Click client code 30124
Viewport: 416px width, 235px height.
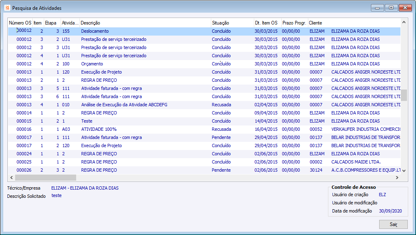316,170
